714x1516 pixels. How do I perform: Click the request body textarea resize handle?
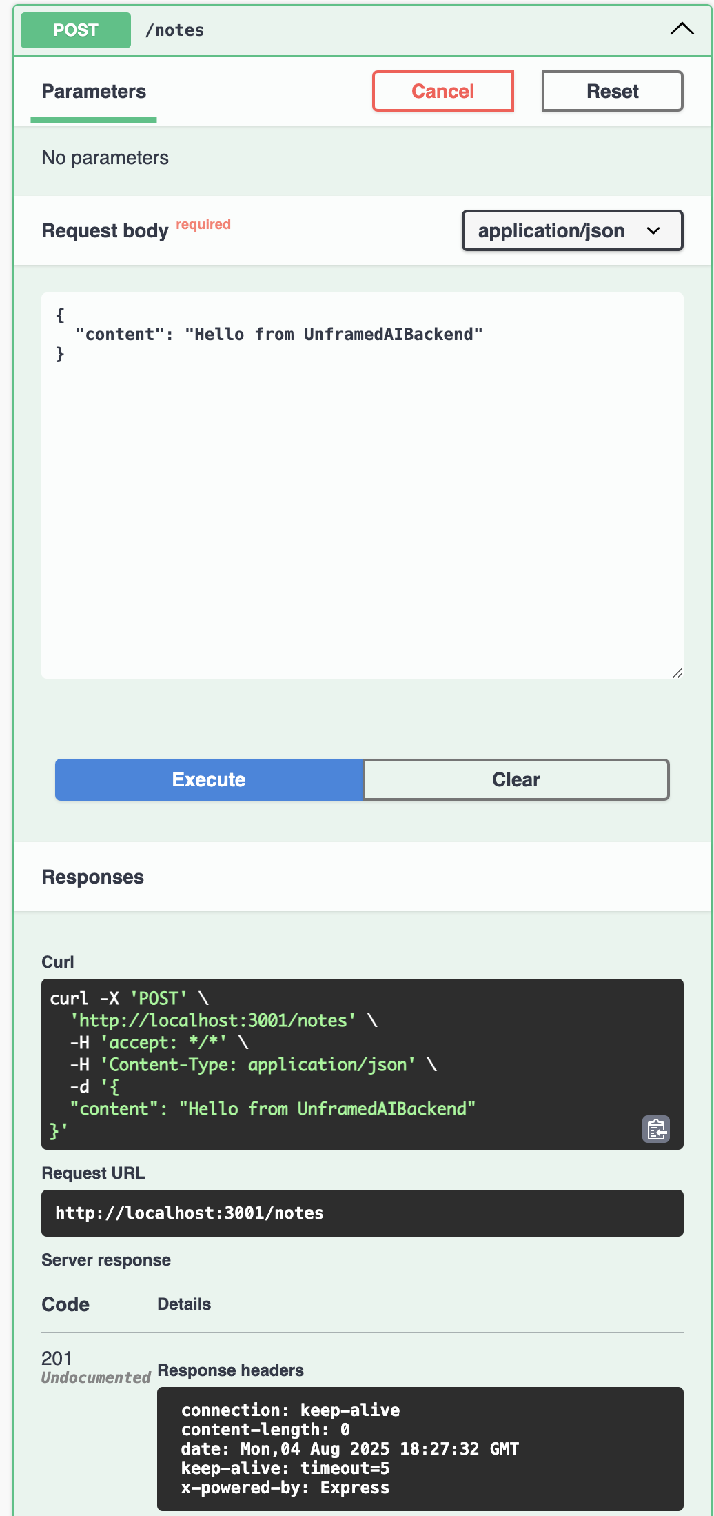[x=677, y=673]
